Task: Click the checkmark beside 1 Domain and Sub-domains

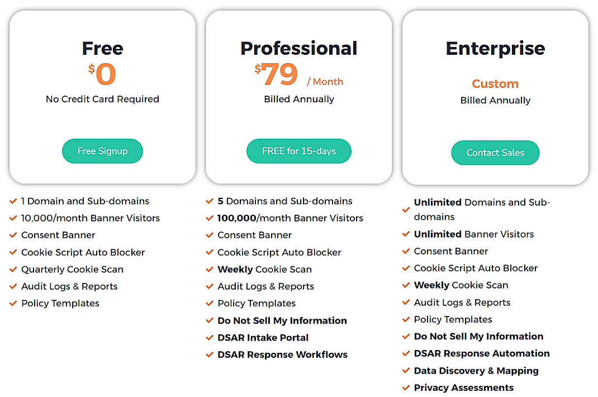Action: click(13, 201)
